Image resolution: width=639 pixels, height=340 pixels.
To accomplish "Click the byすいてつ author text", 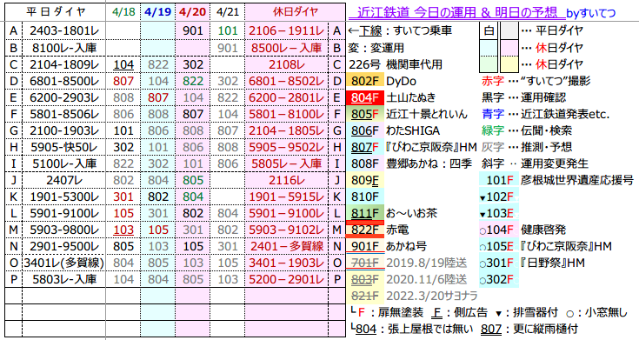I will click(x=591, y=13).
